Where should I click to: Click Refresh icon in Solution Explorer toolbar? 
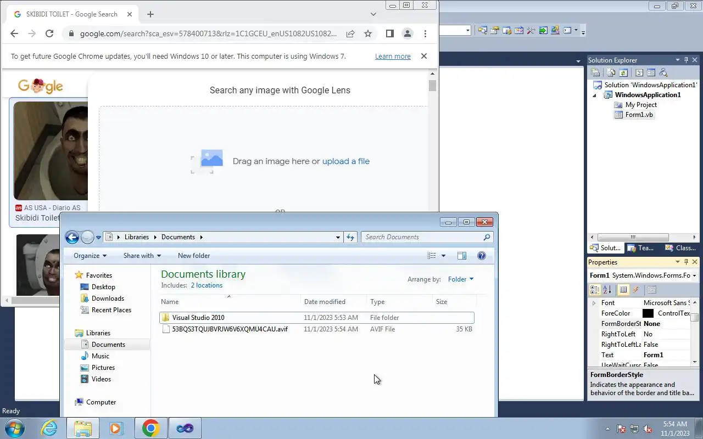click(x=623, y=72)
